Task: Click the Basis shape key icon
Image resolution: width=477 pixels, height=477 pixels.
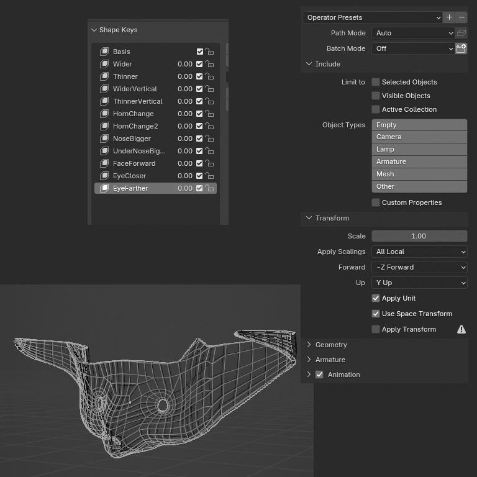Action: pyautogui.click(x=104, y=52)
